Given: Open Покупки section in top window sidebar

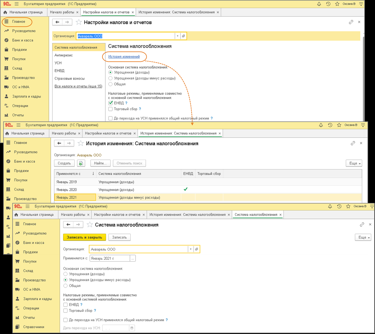Looking at the screenshot, I should tap(19, 59).
